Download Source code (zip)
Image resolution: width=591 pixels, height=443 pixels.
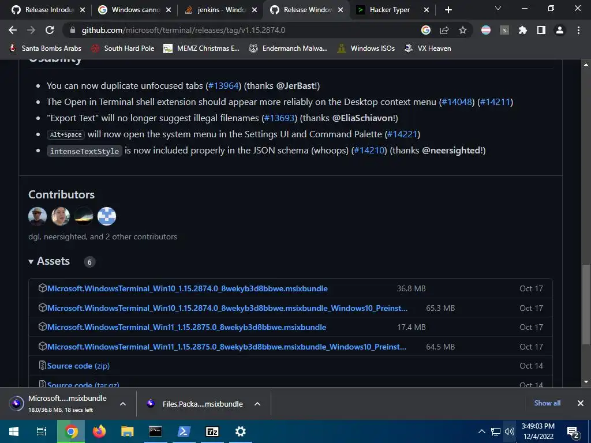(x=78, y=366)
